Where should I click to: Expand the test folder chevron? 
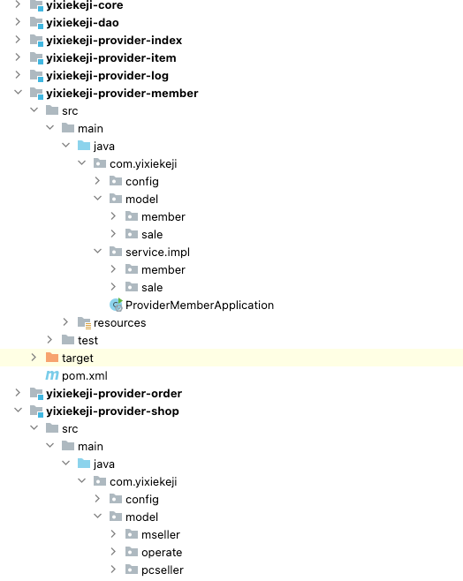point(49,340)
